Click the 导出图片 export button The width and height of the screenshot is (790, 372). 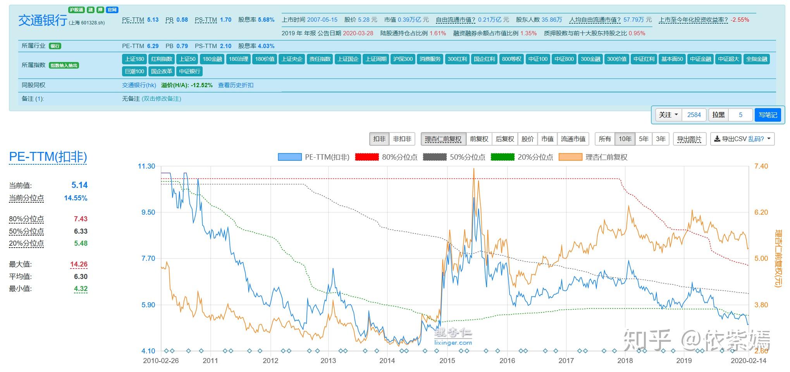point(689,139)
